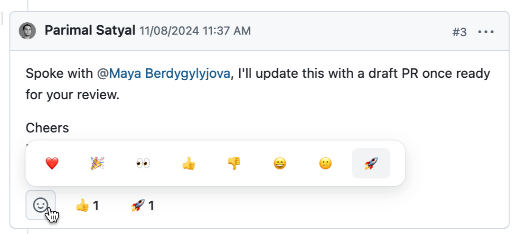The width and height of the screenshot is (516, 234).
Task: Open the @Maya Berdygylyjova mention
Action: tap(164, 74)
